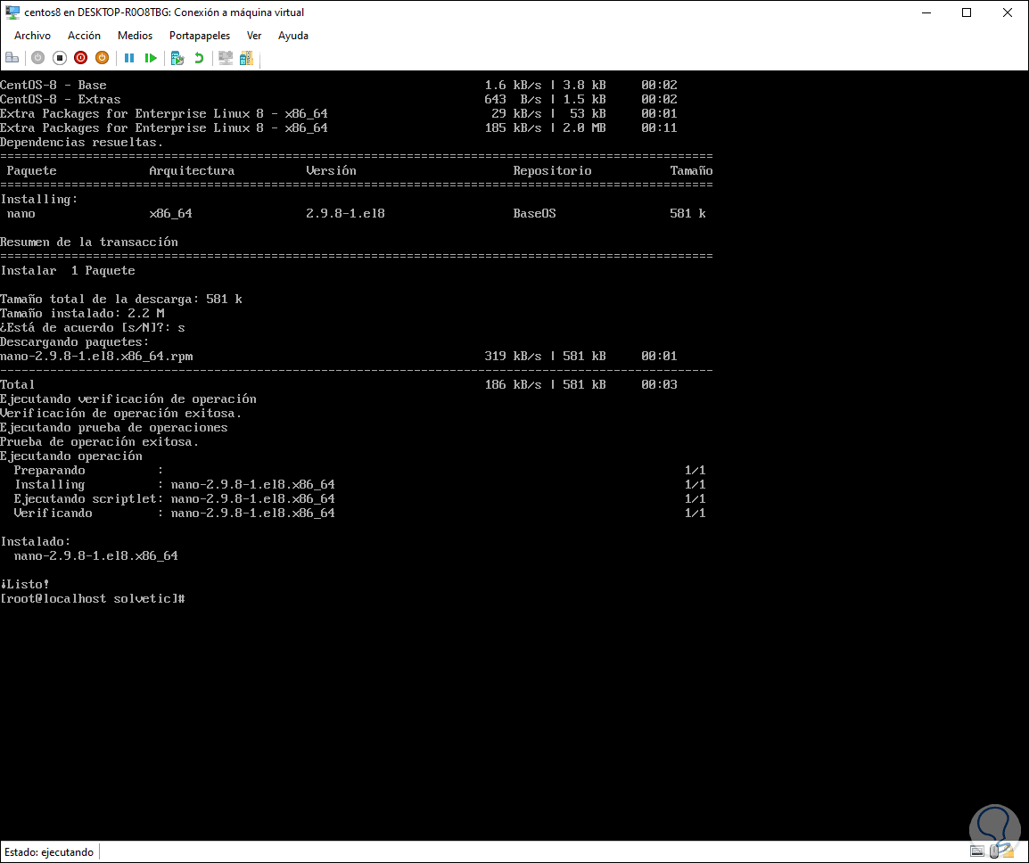
Task: Click the 'nano-2.9.8-1.el8.x86_64.rpm' download line
Action: click(x=96, y=357)
